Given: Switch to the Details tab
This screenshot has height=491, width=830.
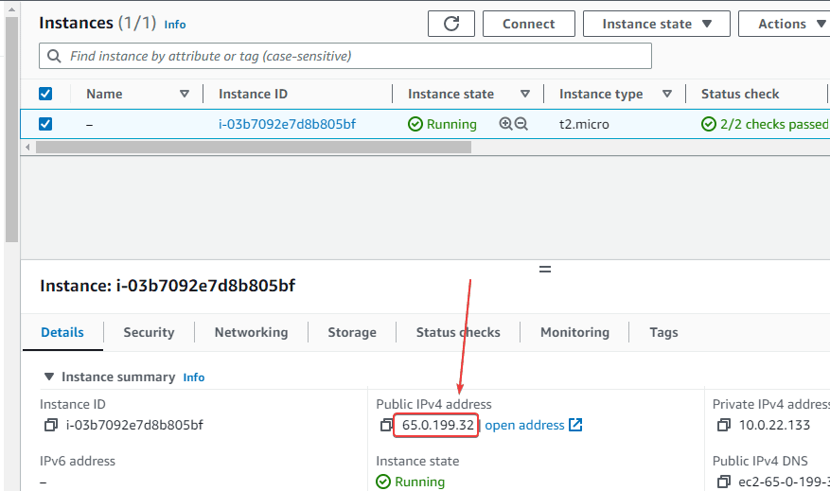Looking at the screenshot, I should [62, 332].
